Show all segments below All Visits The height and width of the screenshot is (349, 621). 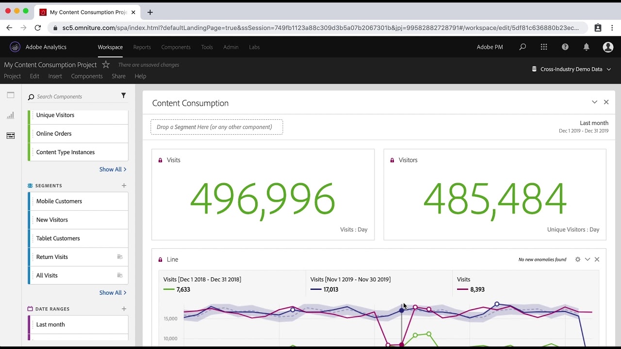coord(113,292)
